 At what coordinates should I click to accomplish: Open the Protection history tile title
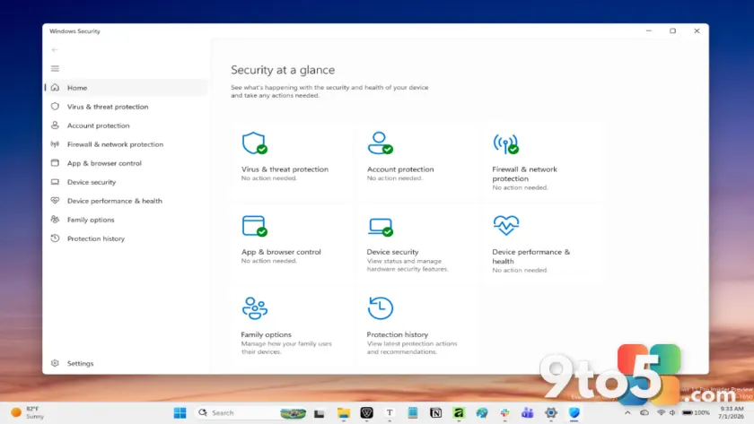click(x=397, y=334)
